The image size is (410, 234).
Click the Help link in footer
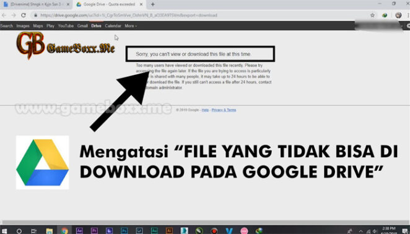coord(205,110)
